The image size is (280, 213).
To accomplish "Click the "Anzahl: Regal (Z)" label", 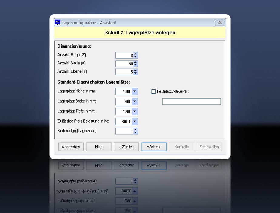I will click(72, 55).
